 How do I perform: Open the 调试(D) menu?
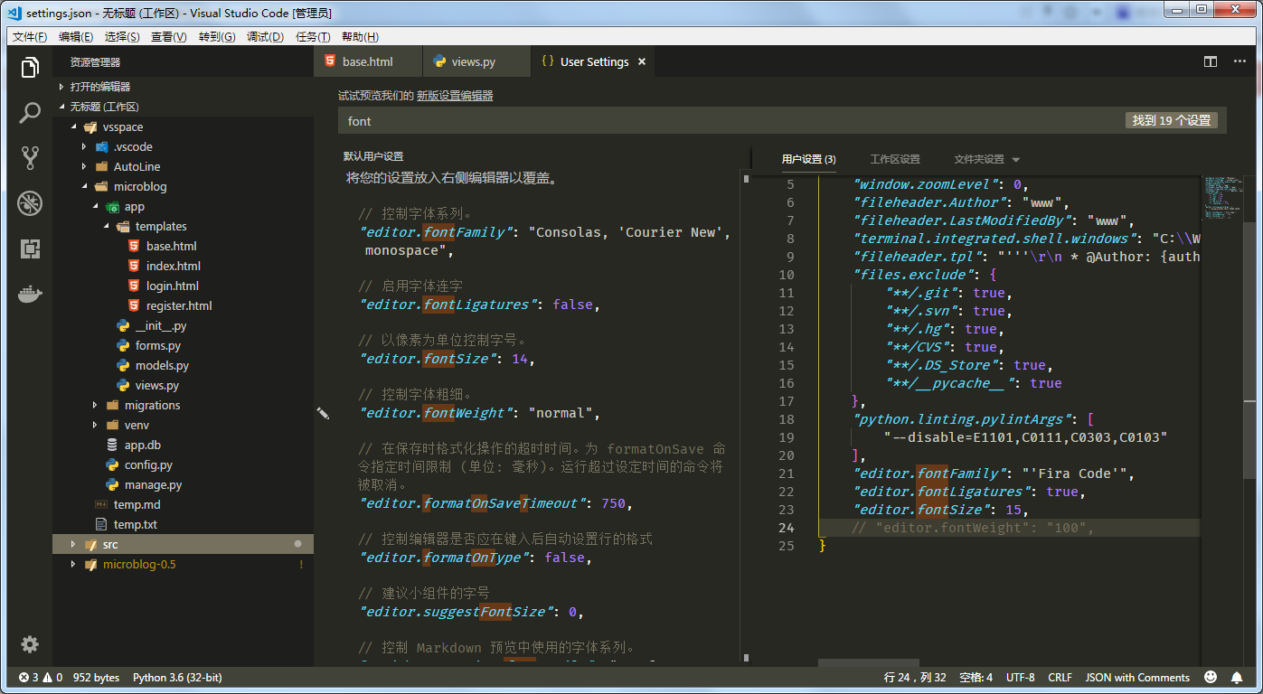pos(265,36)
